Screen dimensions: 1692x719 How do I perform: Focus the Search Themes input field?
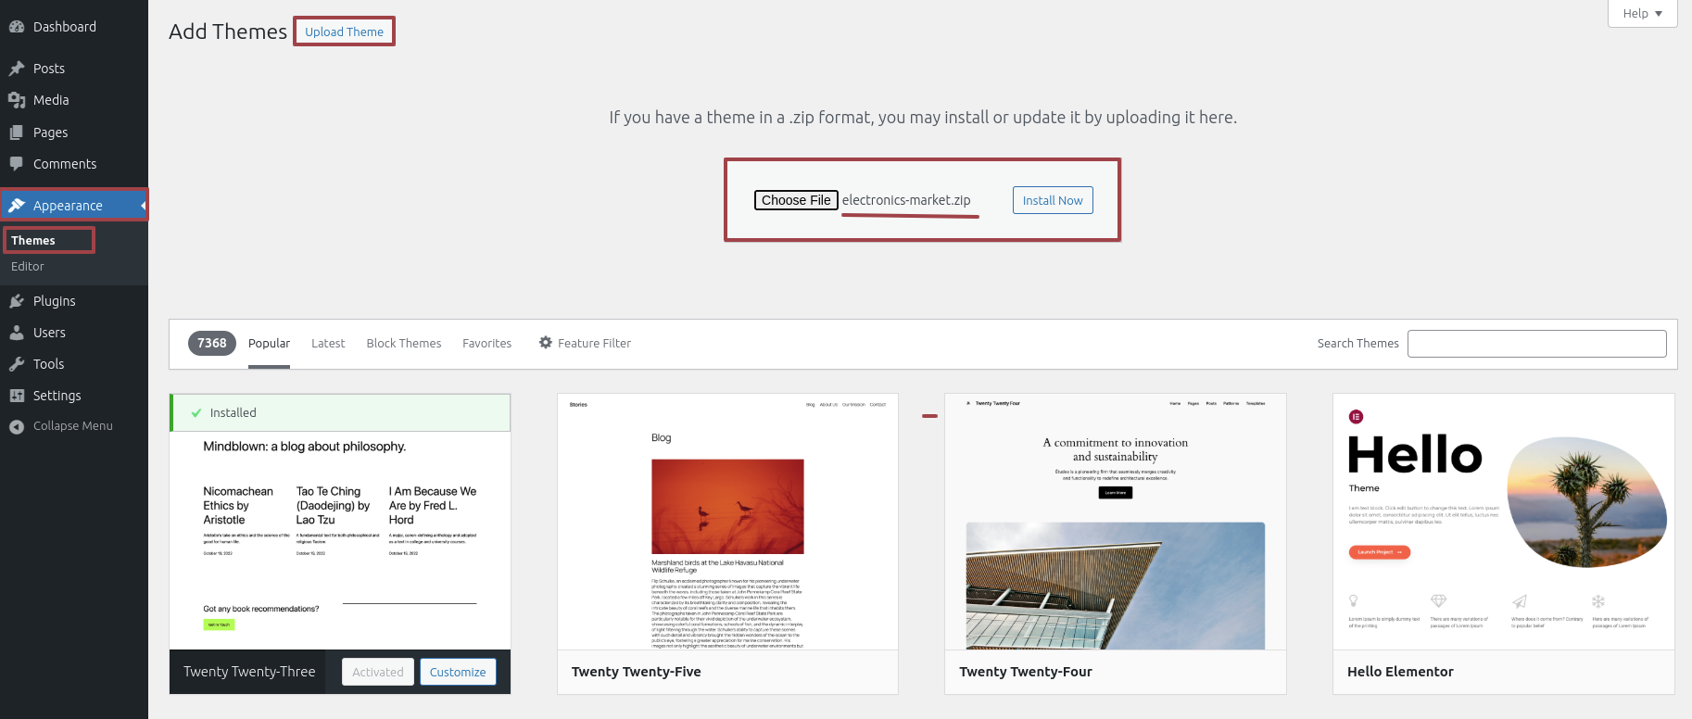click(x=1537, y=344)
